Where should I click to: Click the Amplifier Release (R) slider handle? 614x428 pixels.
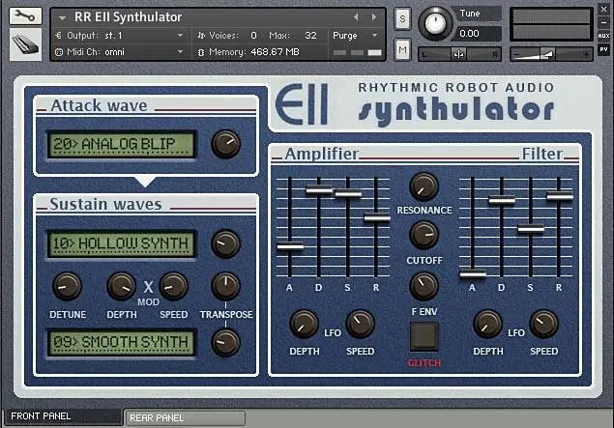pos(377,217)
